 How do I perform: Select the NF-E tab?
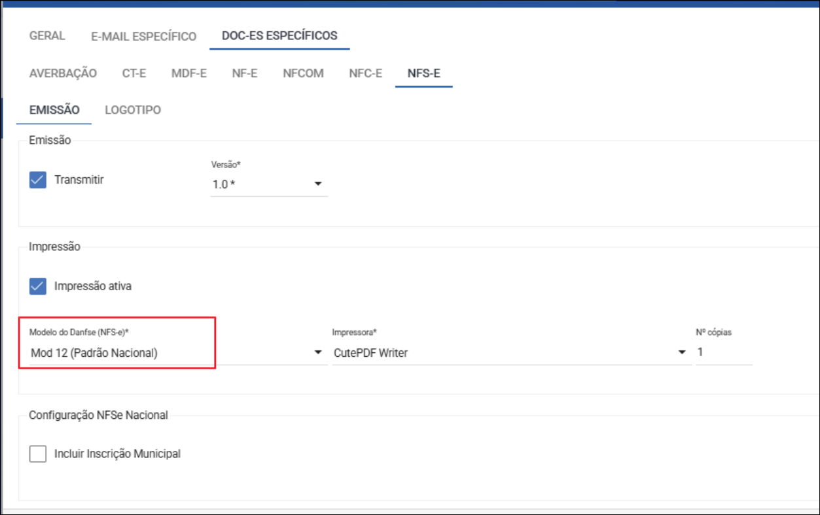[244, 73]
